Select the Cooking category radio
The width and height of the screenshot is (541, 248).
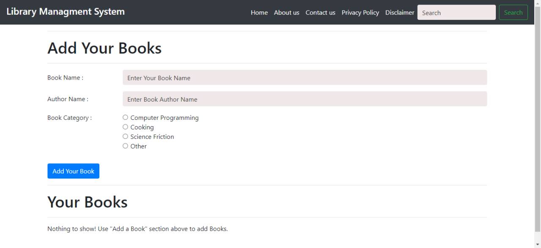point(125,127)
